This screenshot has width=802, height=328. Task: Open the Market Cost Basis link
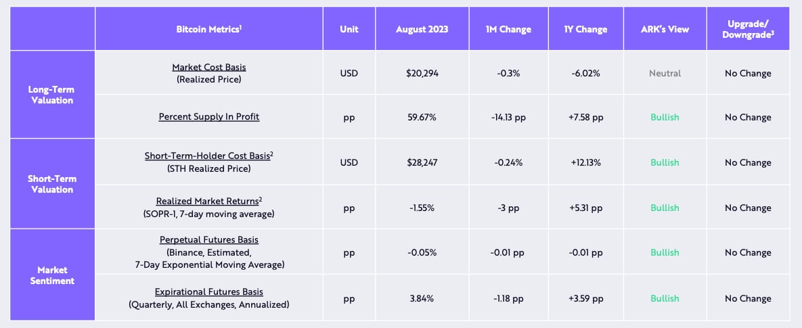click(208, 68)
